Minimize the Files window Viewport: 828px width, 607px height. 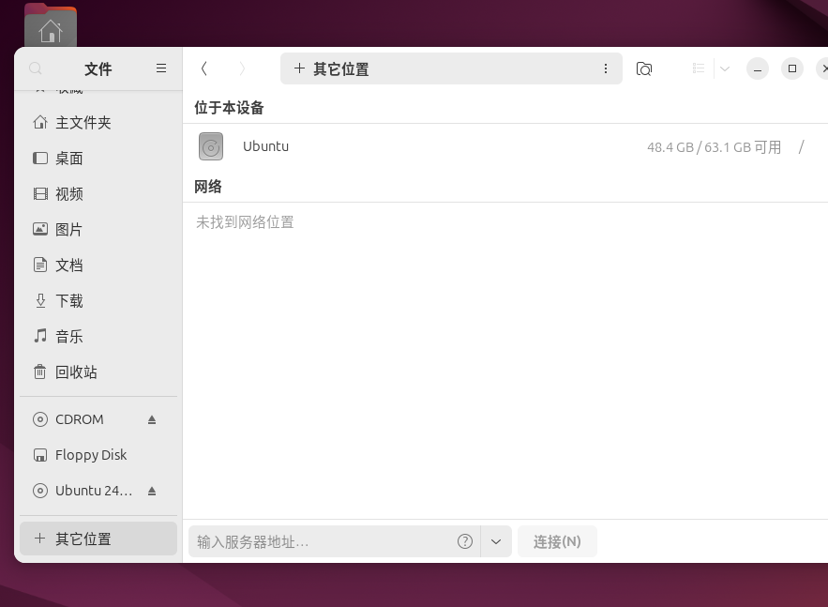[758, 68]
